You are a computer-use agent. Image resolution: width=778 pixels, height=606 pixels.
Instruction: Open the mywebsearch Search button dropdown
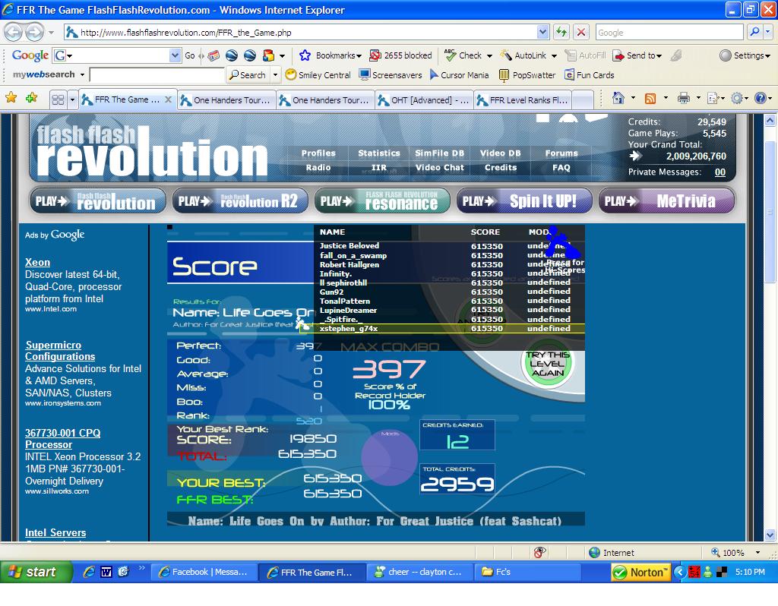tap(275, 75)
